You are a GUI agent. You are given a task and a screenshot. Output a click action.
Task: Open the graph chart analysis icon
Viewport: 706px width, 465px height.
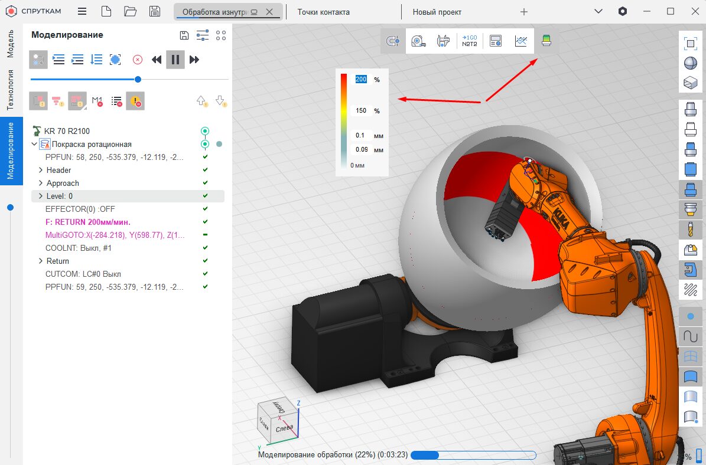click(x=521, y=41)
